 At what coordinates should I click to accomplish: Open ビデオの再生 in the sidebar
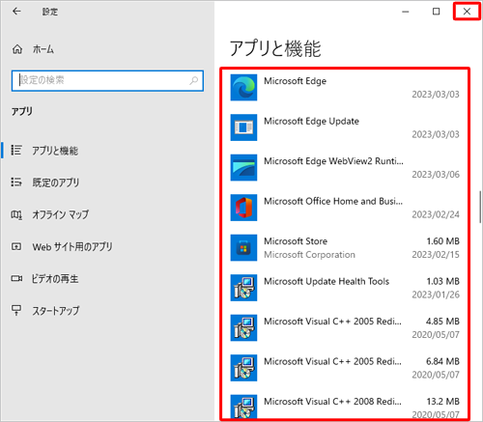pyautogui.click(x=55, y=279)
